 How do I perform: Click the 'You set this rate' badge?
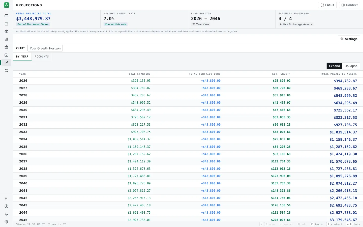[x=116, y=24]
